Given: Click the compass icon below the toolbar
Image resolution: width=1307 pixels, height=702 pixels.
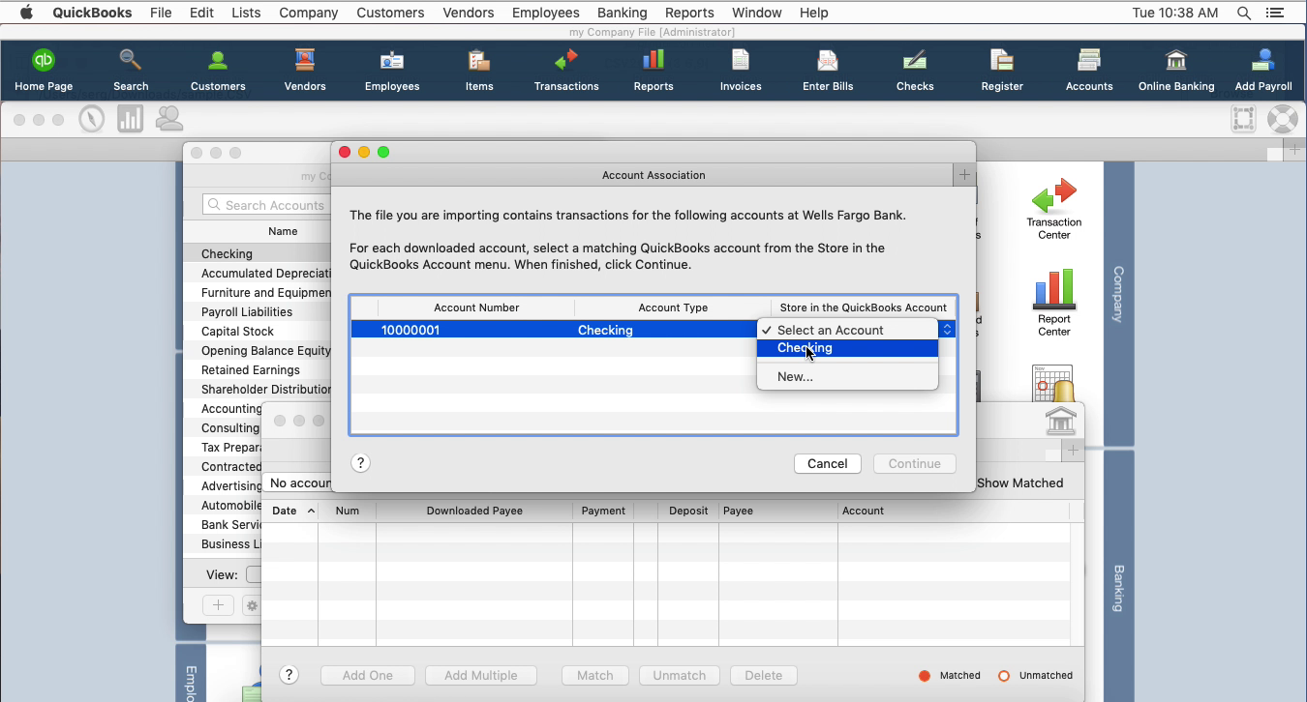Looking at the screenshot, I should [92, 119].
